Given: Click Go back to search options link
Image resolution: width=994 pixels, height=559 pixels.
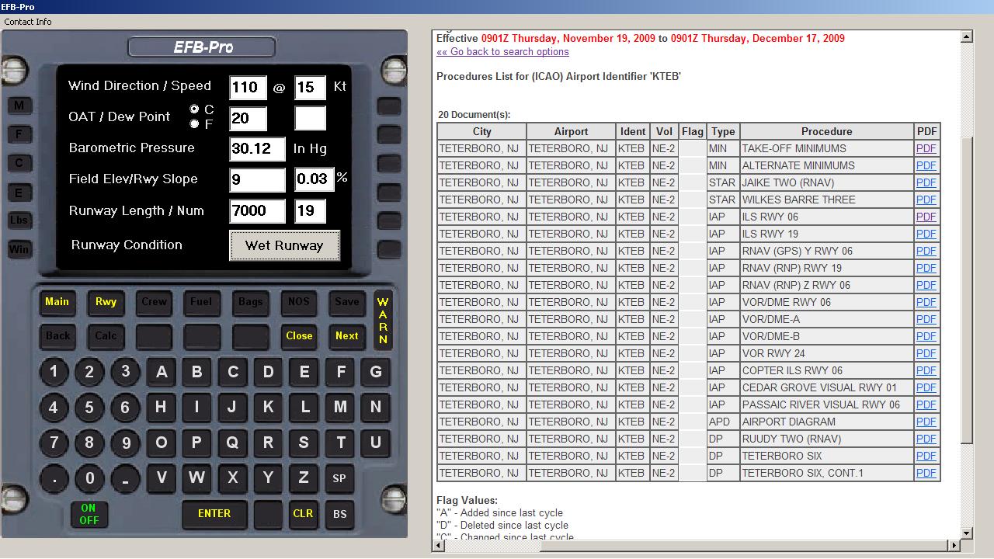Looking at the screenshot, I should (502, 52).
